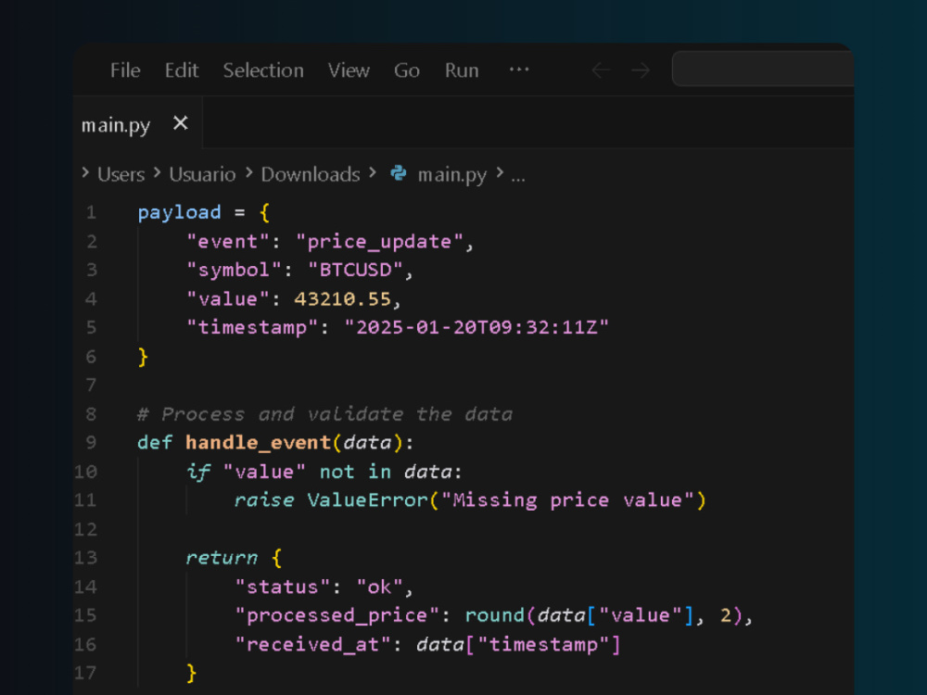Click the command center search box
Viewport: 927px width, 695px height.
[x=763, y=69]
